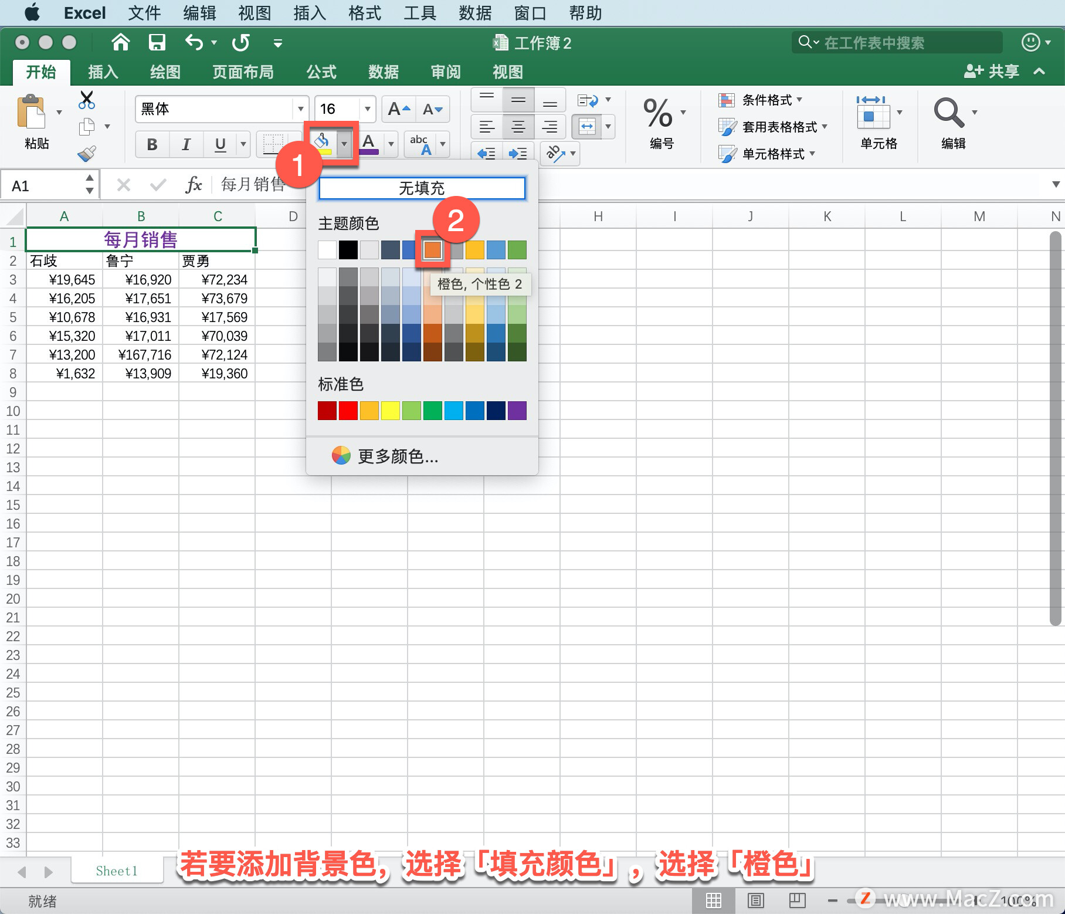1065x914 pixels.
Task: Toggle bottom vertical alignment
Action: (550, 100)
